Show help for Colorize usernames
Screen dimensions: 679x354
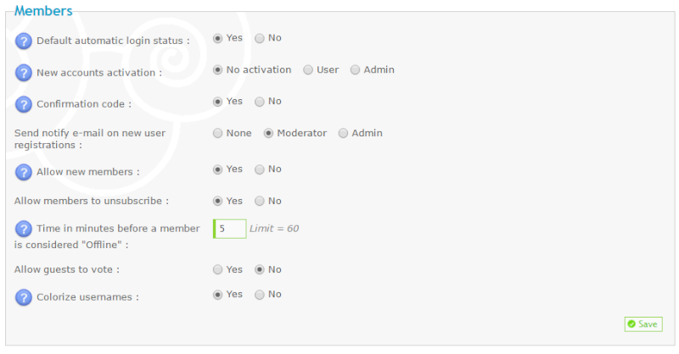[x=24, y=297]
